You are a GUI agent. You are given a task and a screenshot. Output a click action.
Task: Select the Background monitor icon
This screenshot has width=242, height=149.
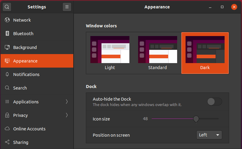pyautogui.click(x=7, y=47)
